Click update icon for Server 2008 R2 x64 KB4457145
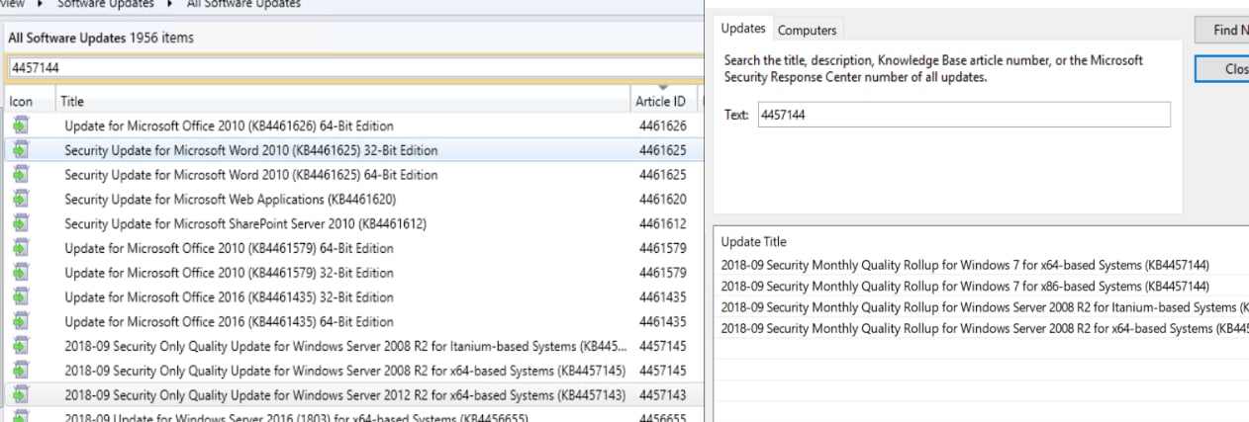1249x422 pixels. (21, 371)
